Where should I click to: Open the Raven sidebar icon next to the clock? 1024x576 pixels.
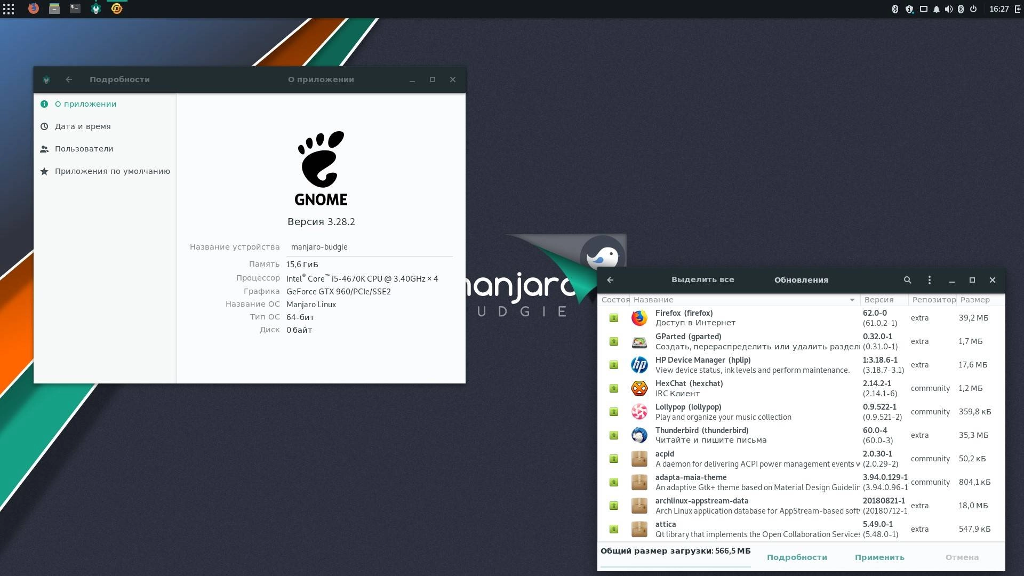click(x=1018, y=9)
